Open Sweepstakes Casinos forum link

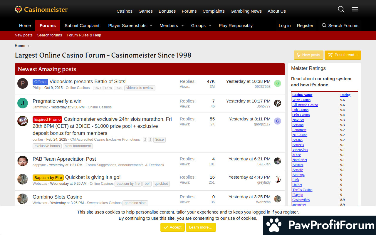click(x=104, y=203)
